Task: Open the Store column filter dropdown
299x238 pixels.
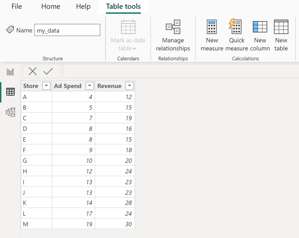Action: pyautogui.click(x=46, y=86)
